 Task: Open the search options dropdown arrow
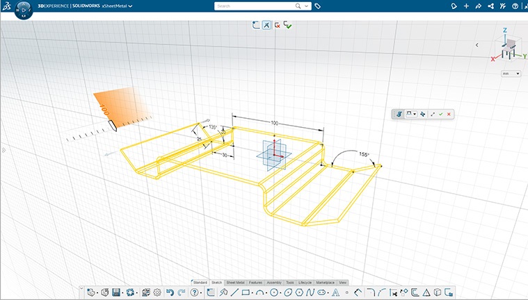[307, 6]
